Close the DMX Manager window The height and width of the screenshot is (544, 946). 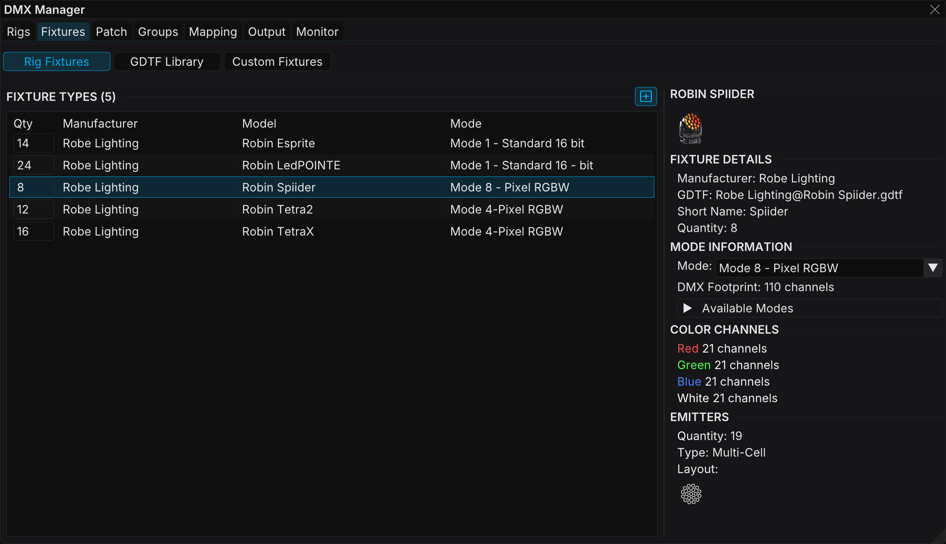tap(935, 9)
